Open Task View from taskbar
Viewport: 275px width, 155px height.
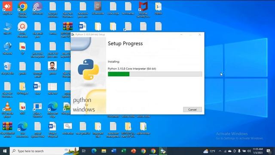click(x=84, y=151)
